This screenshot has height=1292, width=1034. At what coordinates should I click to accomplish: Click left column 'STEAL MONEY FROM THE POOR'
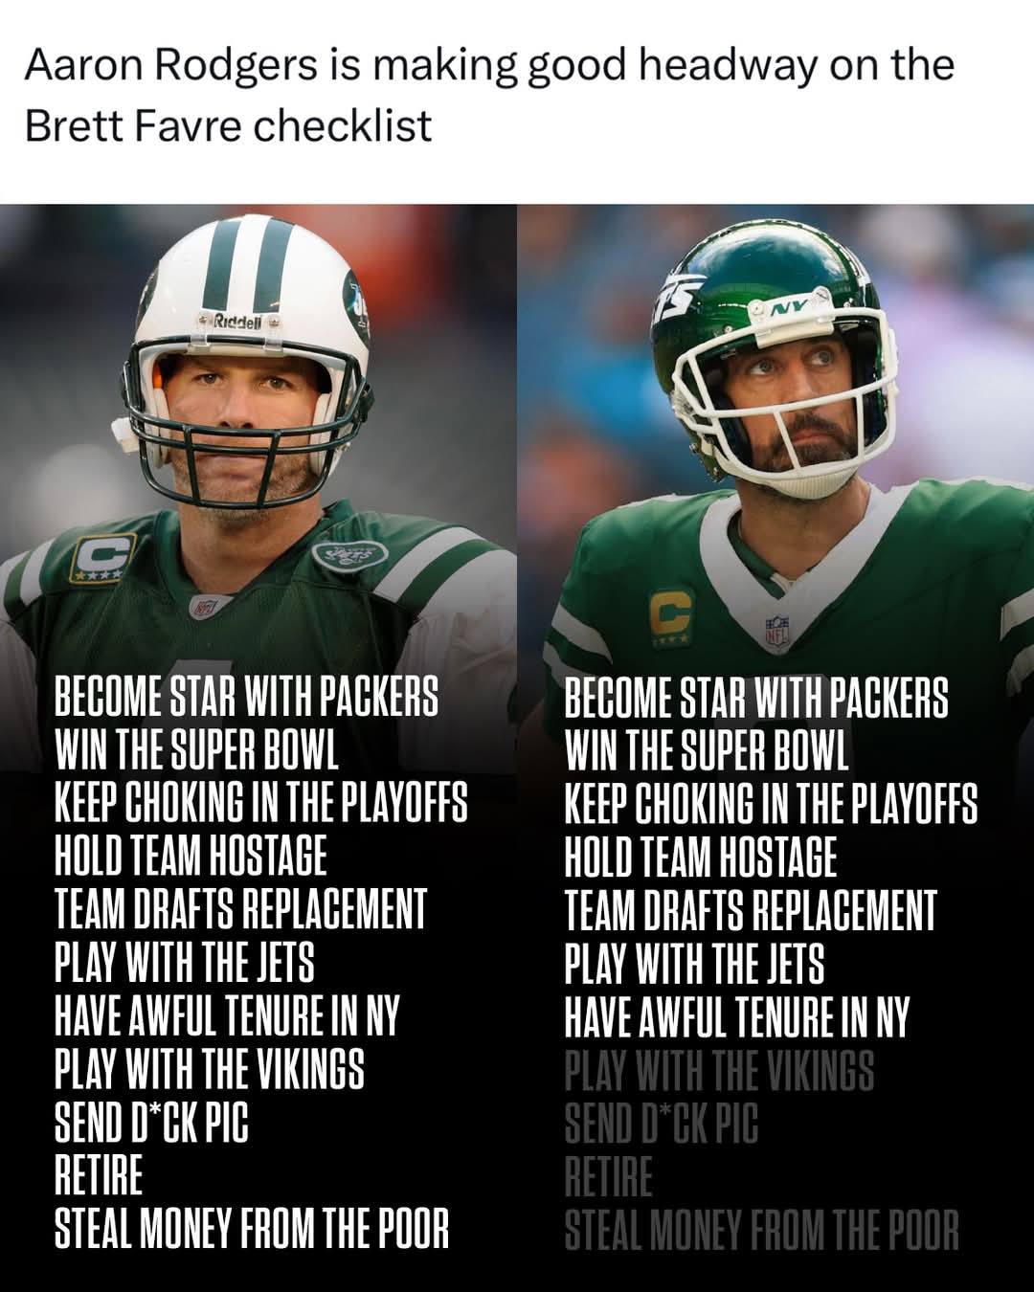pos(252,1229)
